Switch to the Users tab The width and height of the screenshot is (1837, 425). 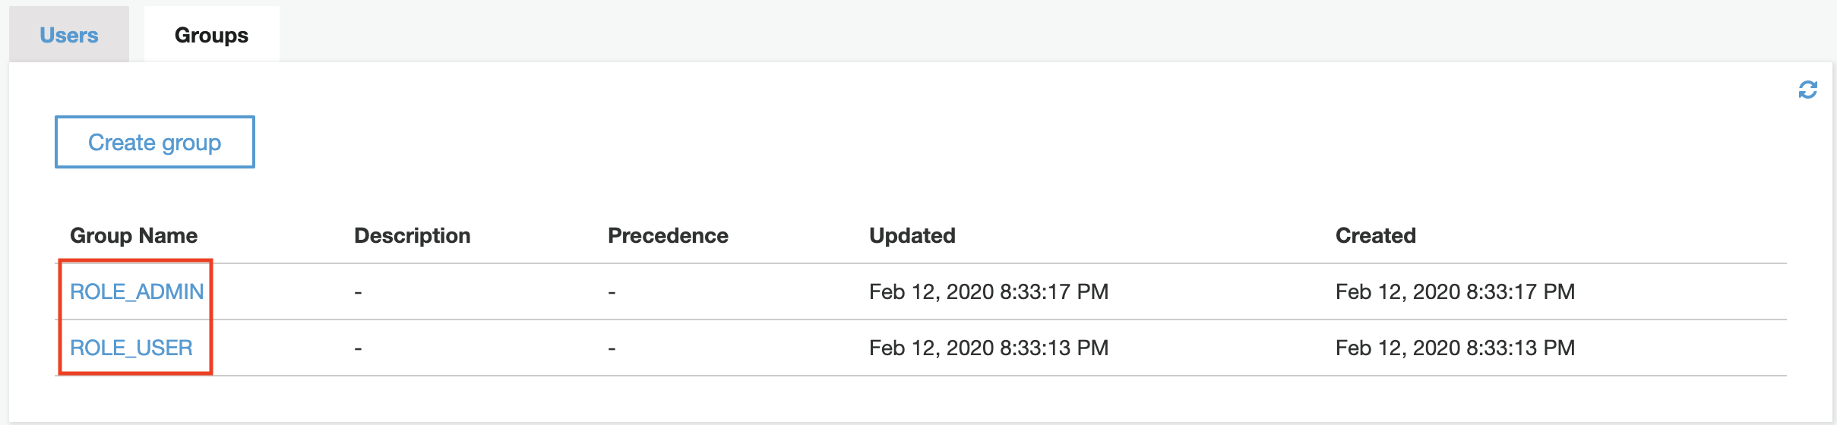pyautogui.click(x=69, y=35)
